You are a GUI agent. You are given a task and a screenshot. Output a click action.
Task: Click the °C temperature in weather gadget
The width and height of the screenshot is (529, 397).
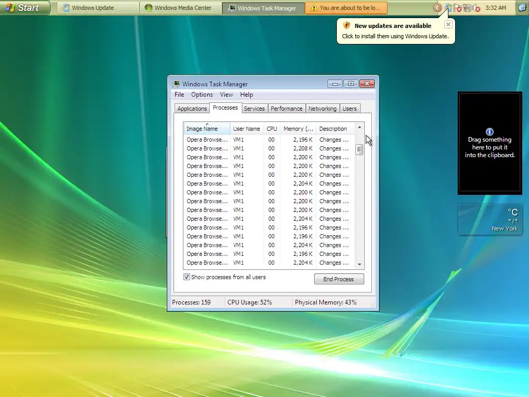(x=513, y=212)
